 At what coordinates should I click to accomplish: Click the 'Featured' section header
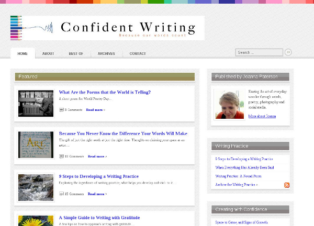click(105, 77)
